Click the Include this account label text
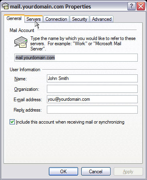The width and height of the screenshot is (147, 180). point(70,122)
